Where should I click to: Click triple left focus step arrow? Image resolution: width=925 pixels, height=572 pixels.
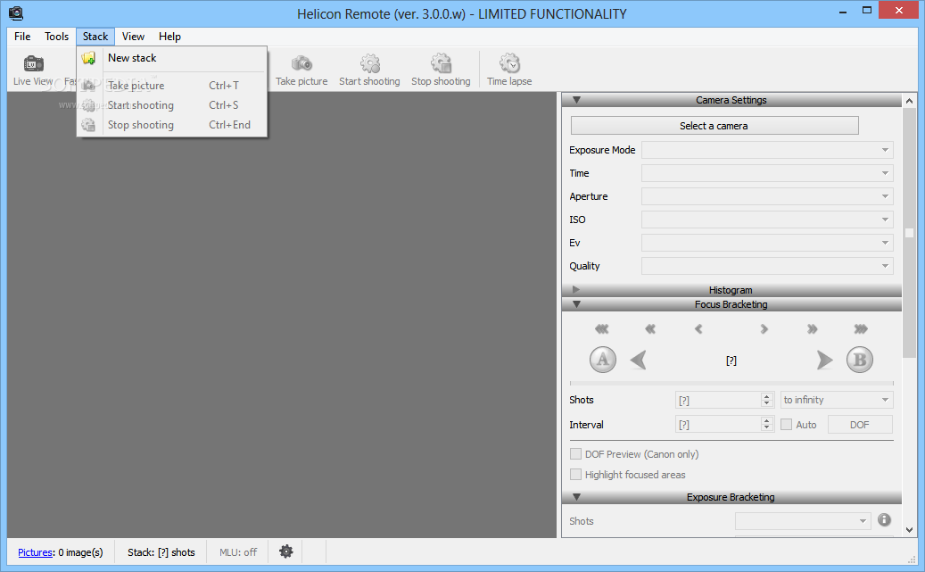pyautogui.click(x=602, y=328)
